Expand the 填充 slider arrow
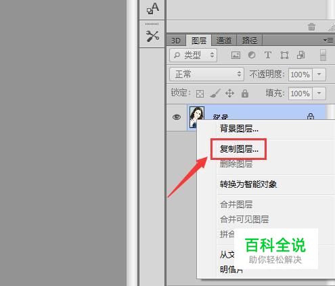The width and height of the screenshot is (335, 286). click(x=319, y=94)
